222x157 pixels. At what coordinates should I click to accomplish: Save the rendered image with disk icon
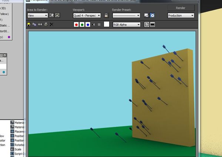coord(29,24)
